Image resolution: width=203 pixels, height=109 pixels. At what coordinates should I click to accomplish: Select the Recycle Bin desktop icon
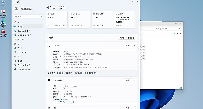pyautogui.click(x=3, y=3)
